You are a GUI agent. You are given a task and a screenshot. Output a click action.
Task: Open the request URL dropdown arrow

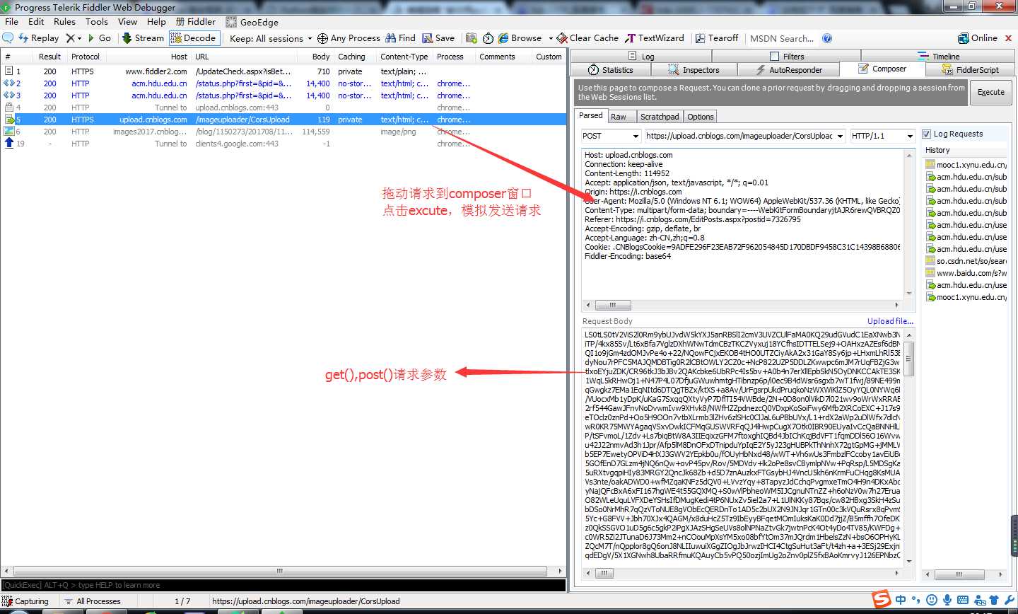pos(840,136)
